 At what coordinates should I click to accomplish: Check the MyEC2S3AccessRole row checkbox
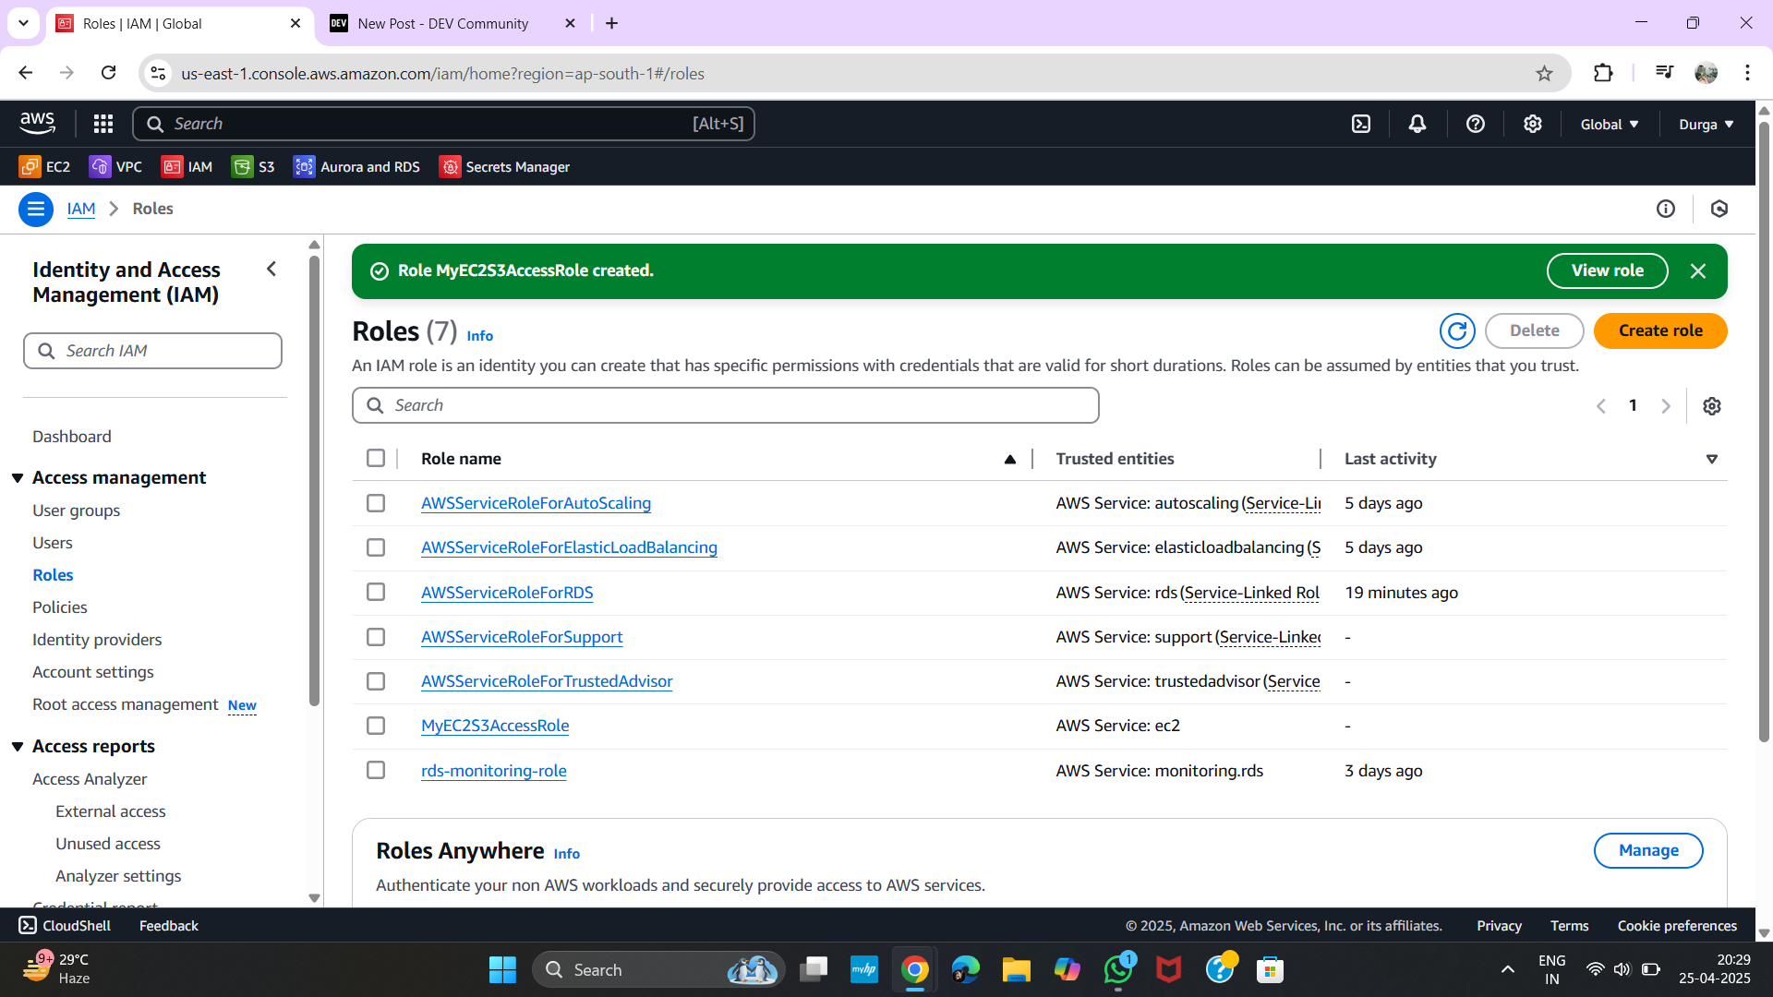[x=376, y=726]
